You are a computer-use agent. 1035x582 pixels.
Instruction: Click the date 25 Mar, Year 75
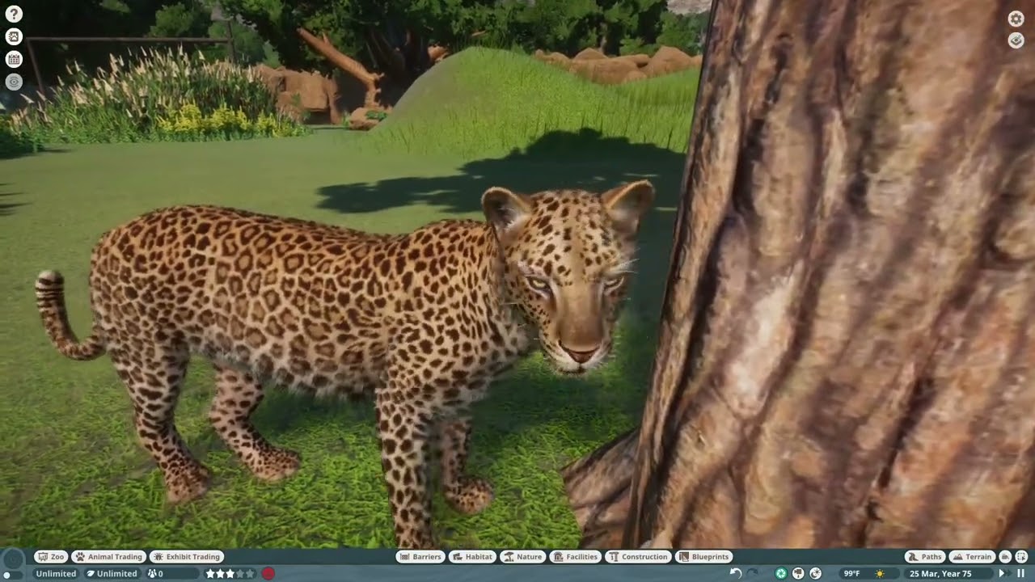pyautogui.click(x=940, y=573)
